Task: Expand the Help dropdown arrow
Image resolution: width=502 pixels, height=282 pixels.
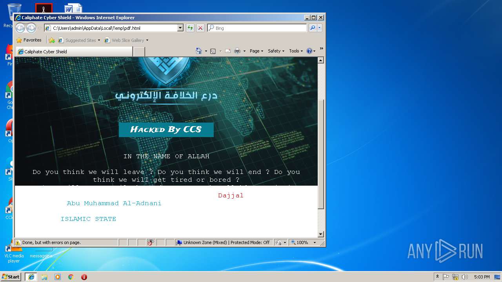Action: (x=314, y=51)
